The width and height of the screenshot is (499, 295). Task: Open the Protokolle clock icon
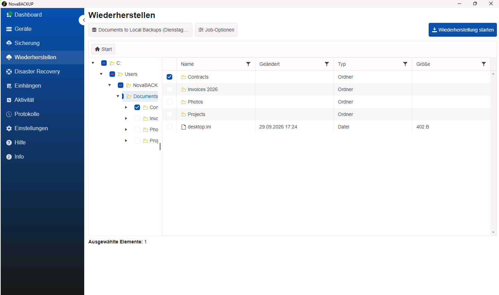[x=9, y=114]
